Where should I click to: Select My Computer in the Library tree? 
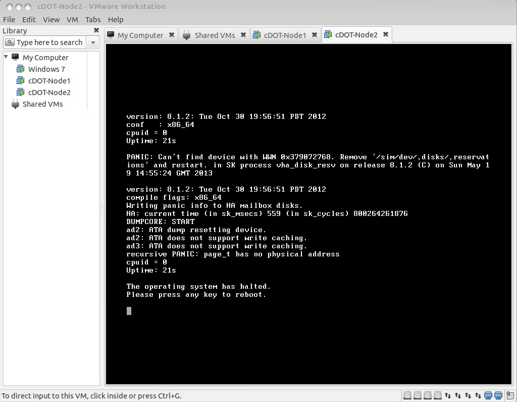click(45, 58)
